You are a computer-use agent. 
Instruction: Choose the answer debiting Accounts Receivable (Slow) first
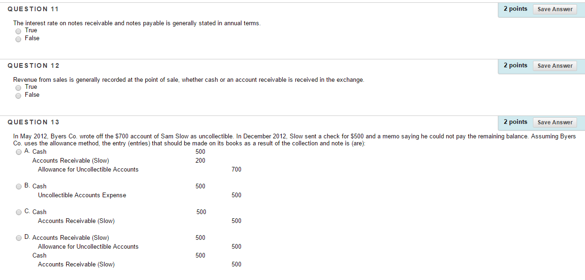click(x=19, y=237)
